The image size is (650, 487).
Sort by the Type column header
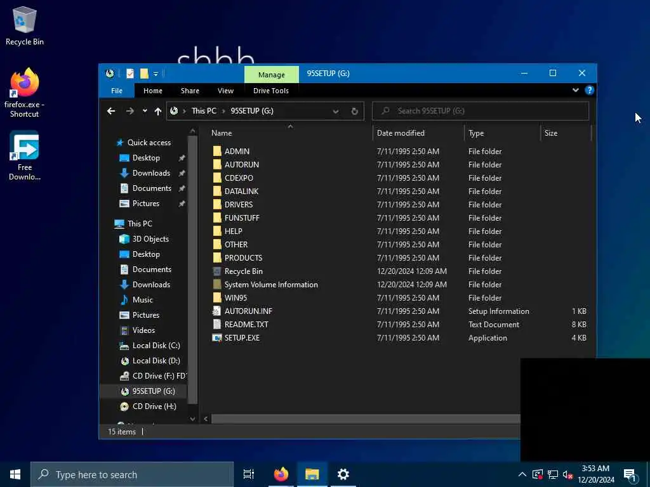click(x=476, y=133)
